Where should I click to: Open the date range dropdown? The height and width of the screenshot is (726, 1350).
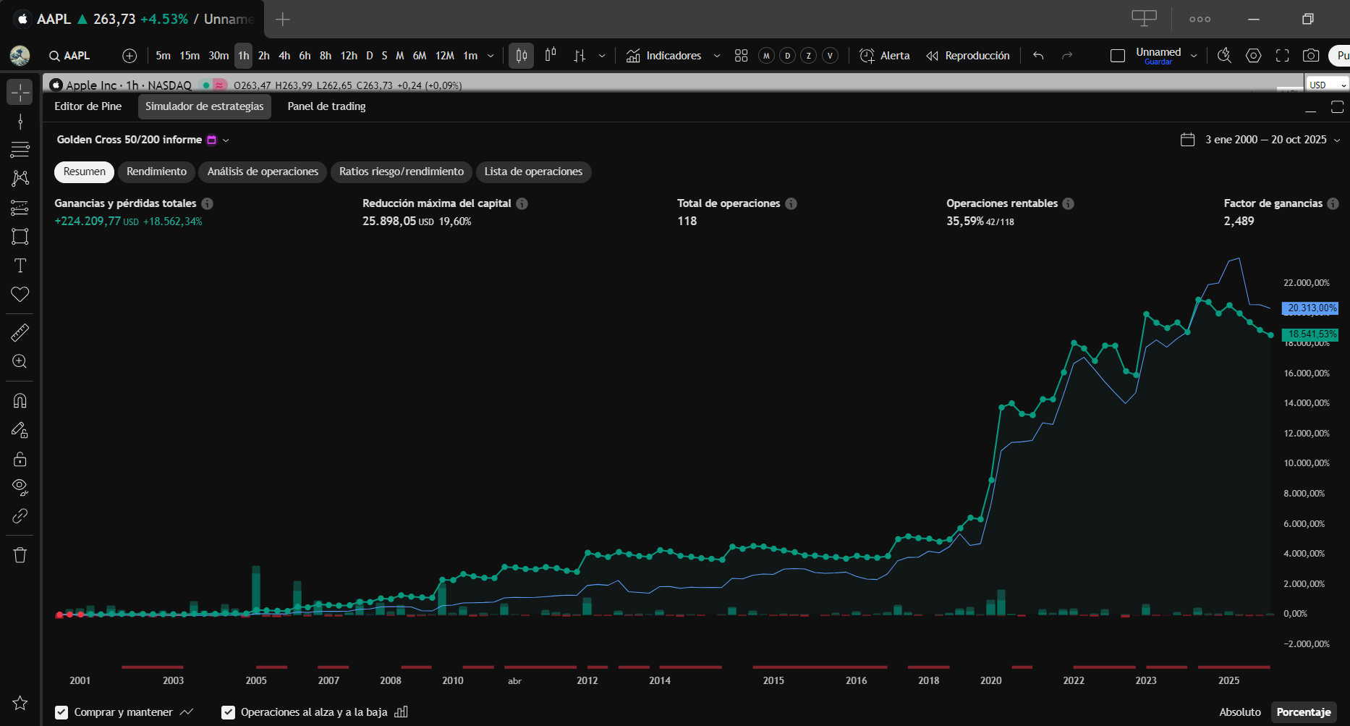pyautogui.click(x=1337, y=140)
